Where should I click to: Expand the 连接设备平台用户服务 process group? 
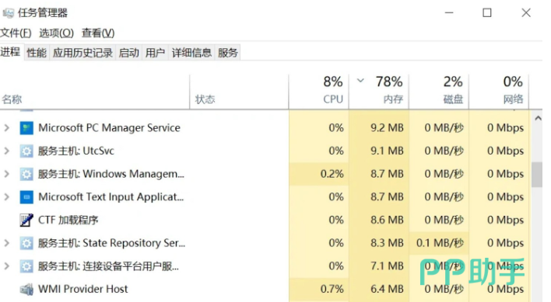click(x=7, y=266)
